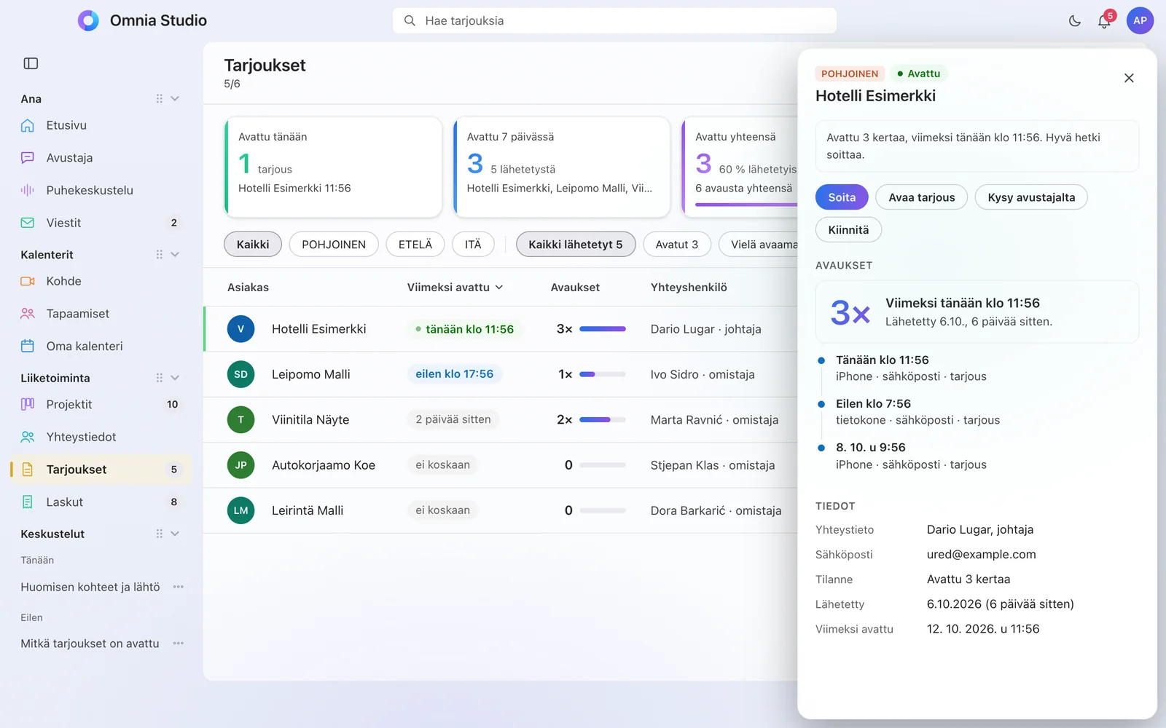
Task: Click Leipomo Malli opens progress bar
Action: tap(603, 374)
